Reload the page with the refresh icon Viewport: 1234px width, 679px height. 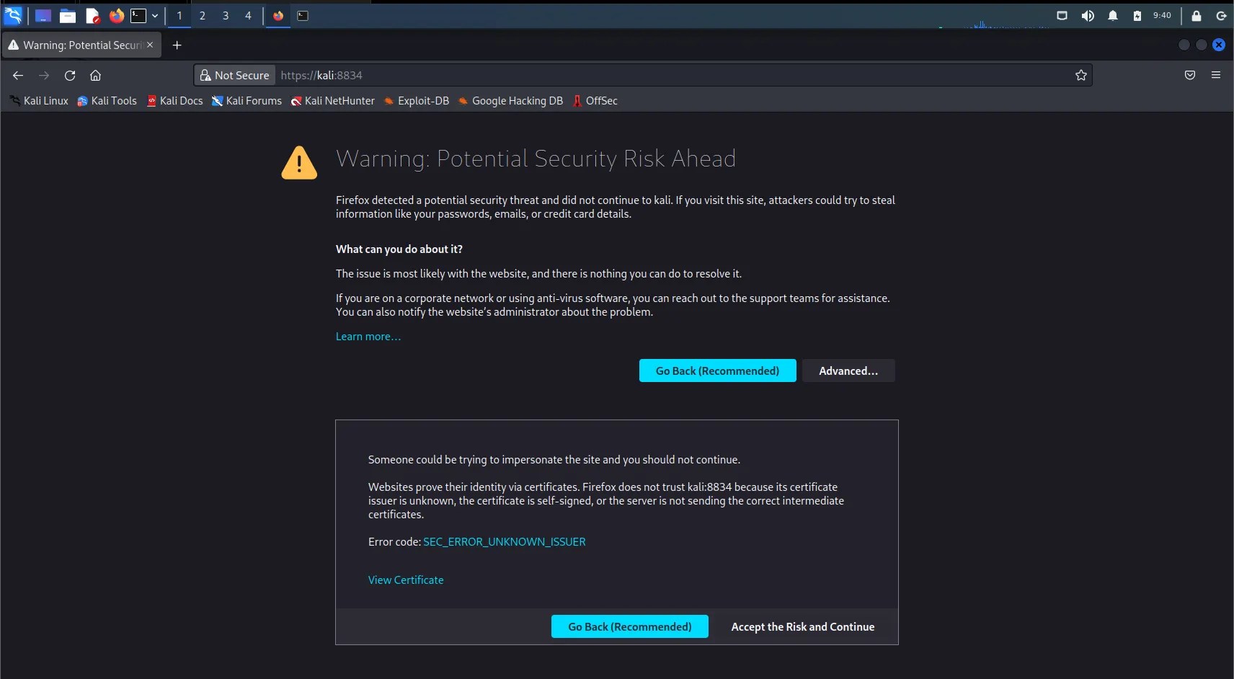point(70,75)
